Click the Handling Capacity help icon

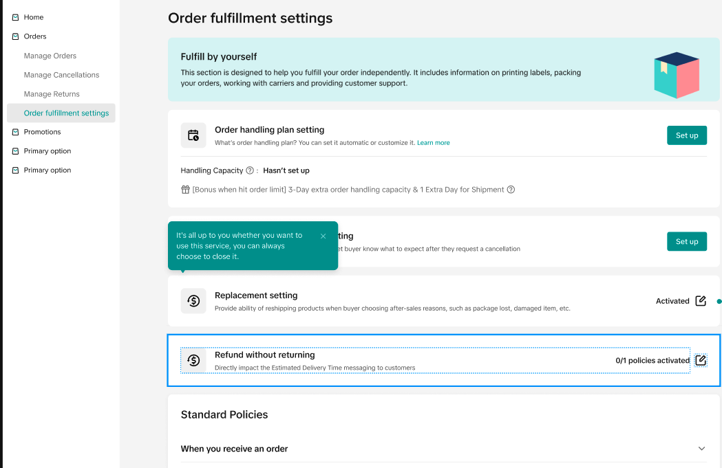click(250, 170)
